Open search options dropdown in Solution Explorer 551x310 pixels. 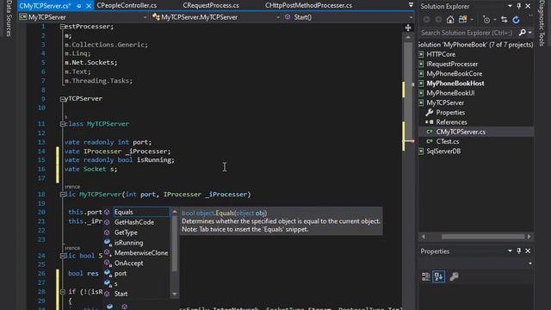(530, 33)
